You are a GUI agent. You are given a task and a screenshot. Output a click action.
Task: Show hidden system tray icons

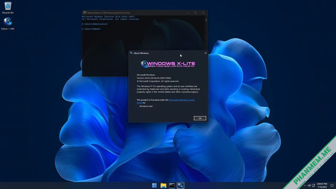tap(305, 185)
